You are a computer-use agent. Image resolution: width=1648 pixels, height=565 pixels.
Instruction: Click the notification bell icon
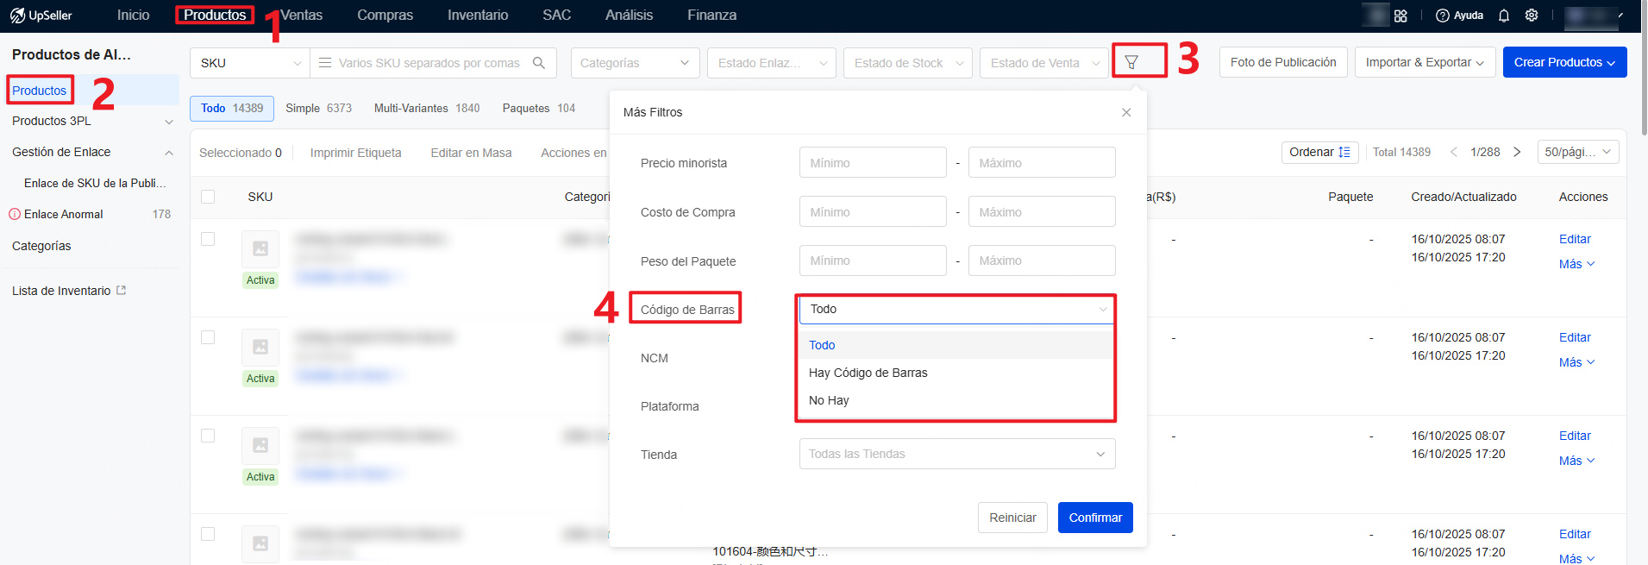[1504, 16]
